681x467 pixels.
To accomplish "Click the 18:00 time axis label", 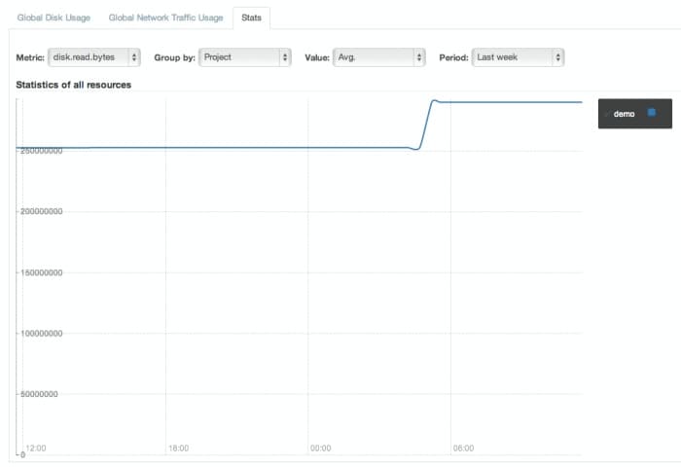I will click(178, 449).
